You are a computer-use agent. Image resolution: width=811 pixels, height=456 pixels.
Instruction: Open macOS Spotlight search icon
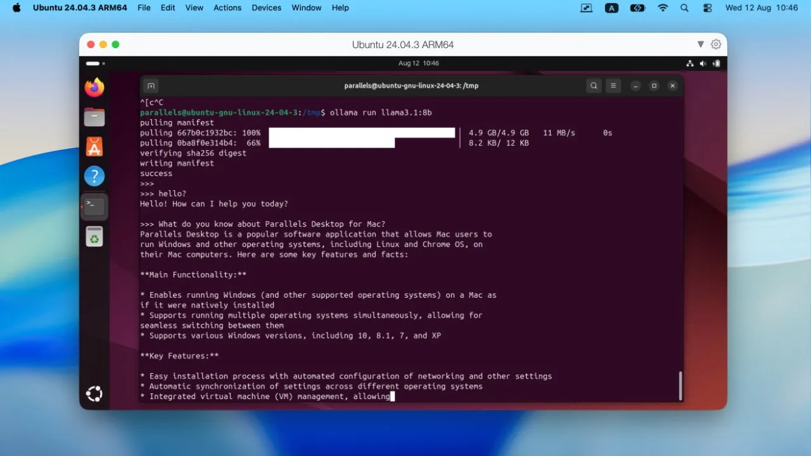684,8
